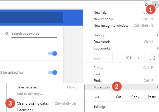Viewport: 159px width, 112px height.
Task: Open a New incognito window
Action: (121, 26)
